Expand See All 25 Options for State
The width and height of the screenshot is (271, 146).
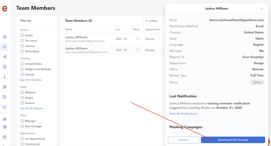pos(32,108)
